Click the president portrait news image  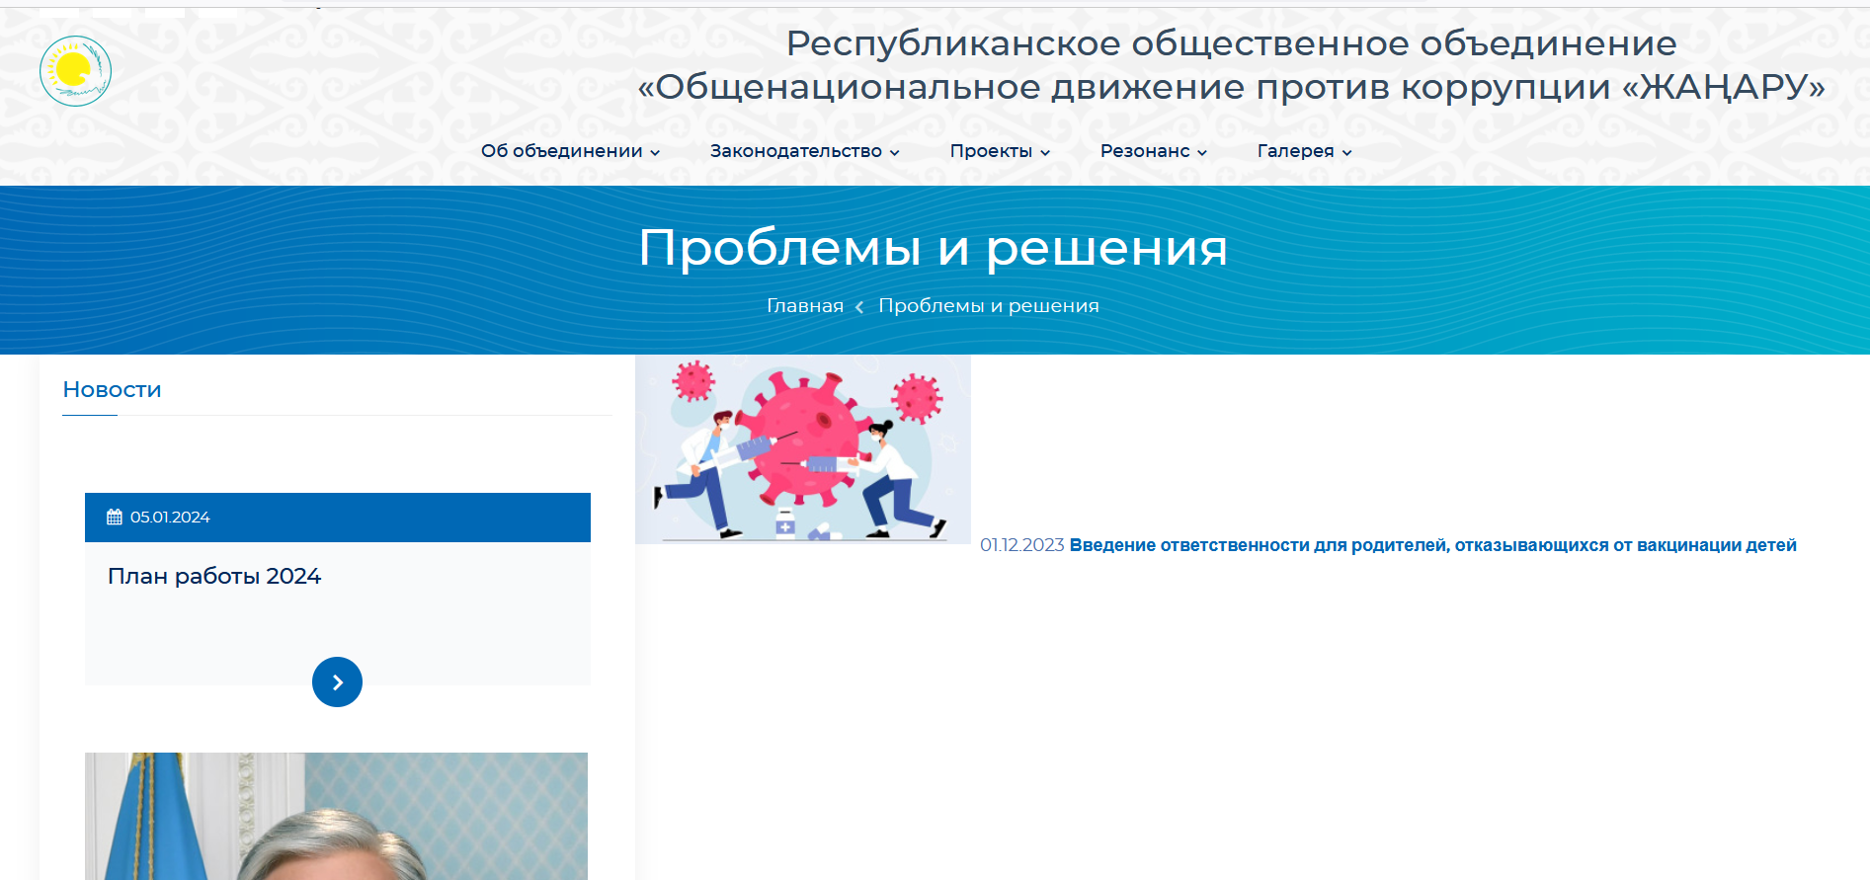point(336,816)
